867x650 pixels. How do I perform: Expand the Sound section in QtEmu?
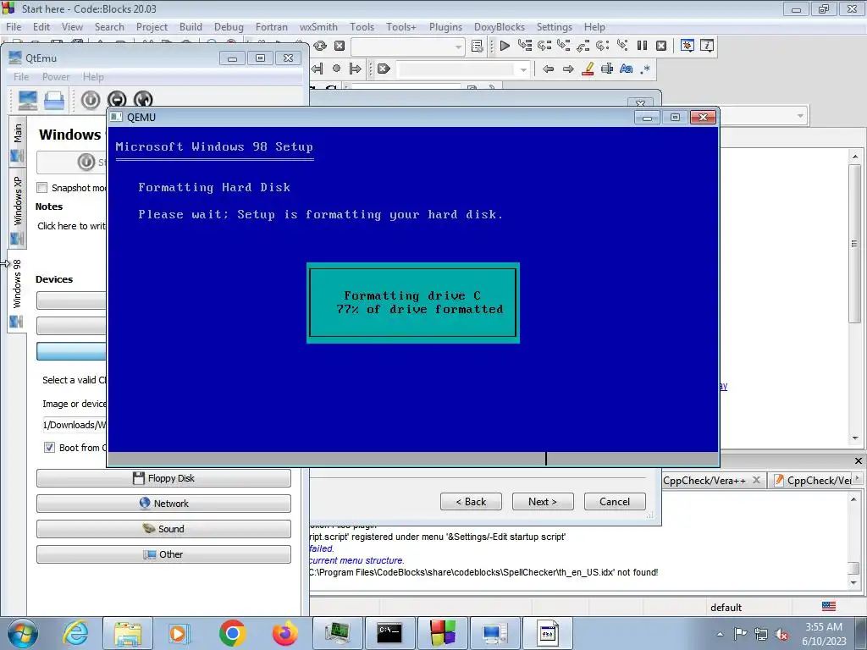pos(163,529)
